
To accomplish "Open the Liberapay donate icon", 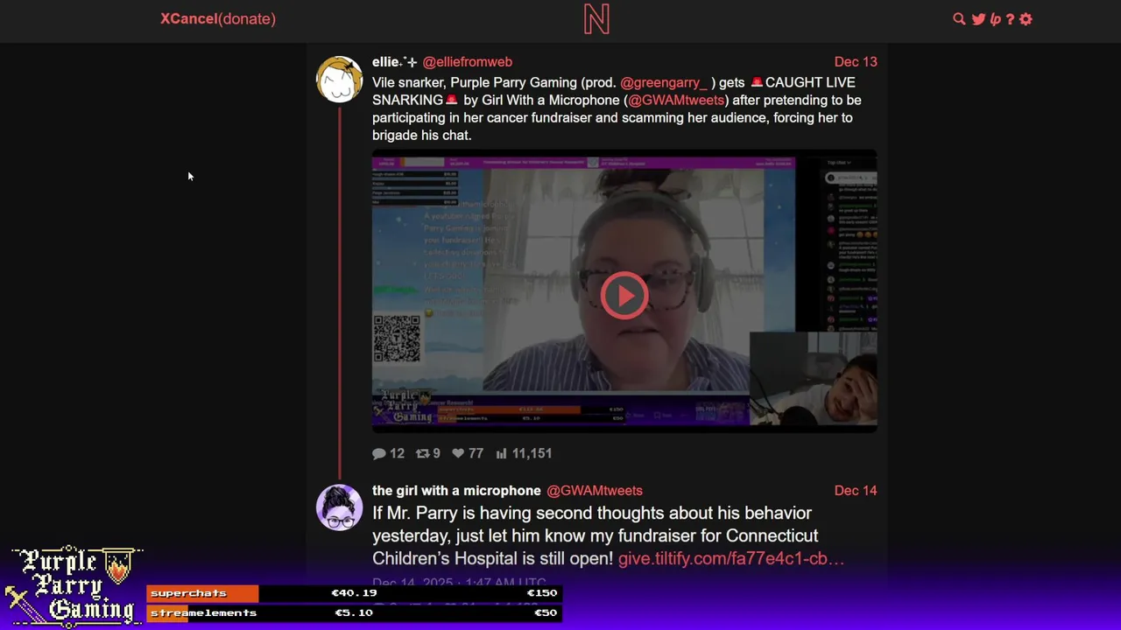I will (995, 18).
